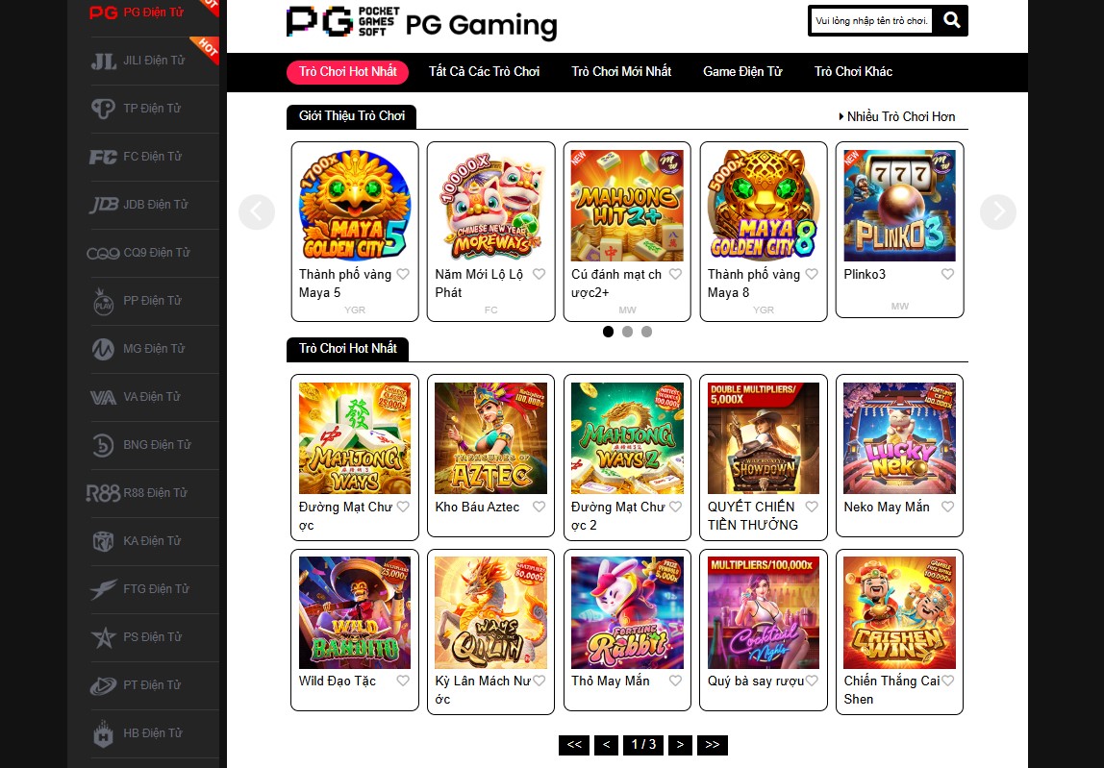1104x768 pixels.
Task: Open JILI Điện Tử sidebar icon
Action: click(104, 62)
